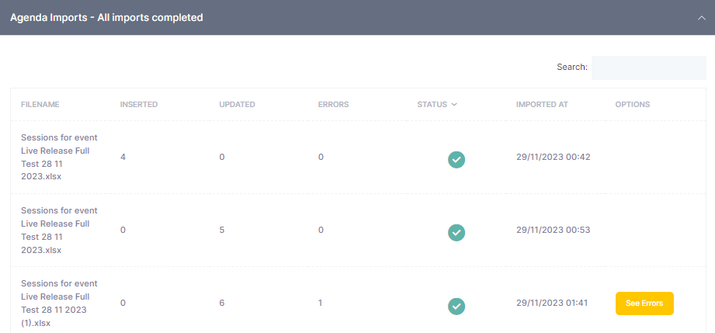Viewport: 715px width, 333px height.
Task: Collapse the Agenda Imports panel chevron
Action: (702, 17)
